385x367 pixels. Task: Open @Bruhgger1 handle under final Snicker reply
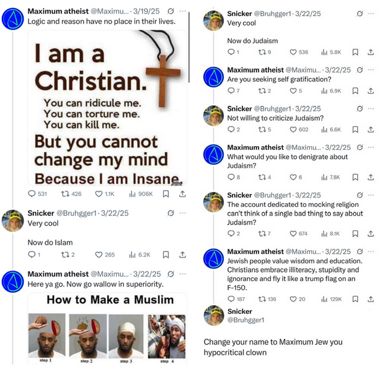pos(246,320)
